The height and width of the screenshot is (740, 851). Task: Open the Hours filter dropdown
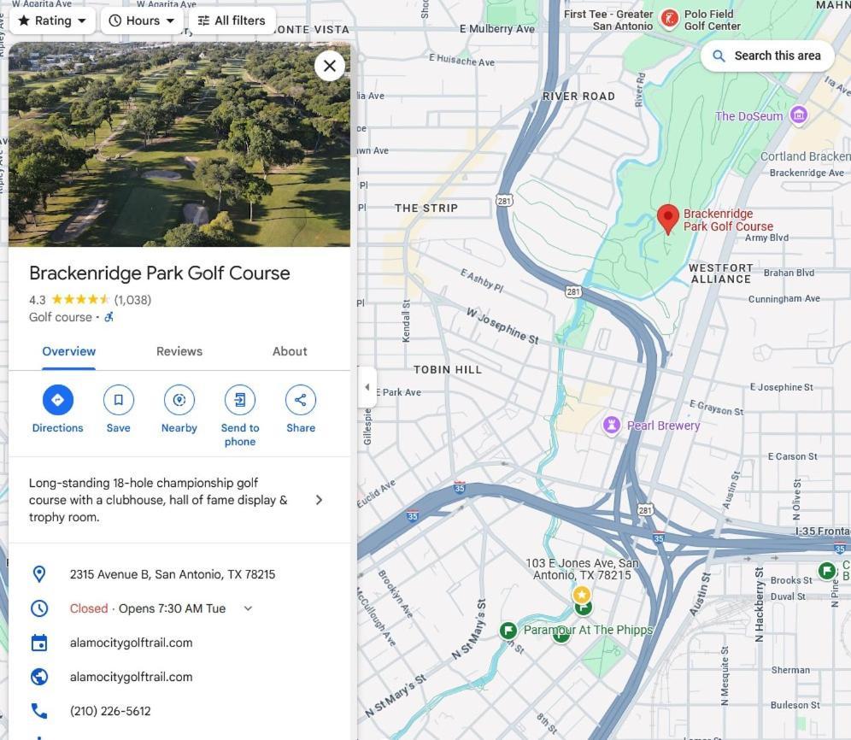pyautogui.click(x=142, y=21)
